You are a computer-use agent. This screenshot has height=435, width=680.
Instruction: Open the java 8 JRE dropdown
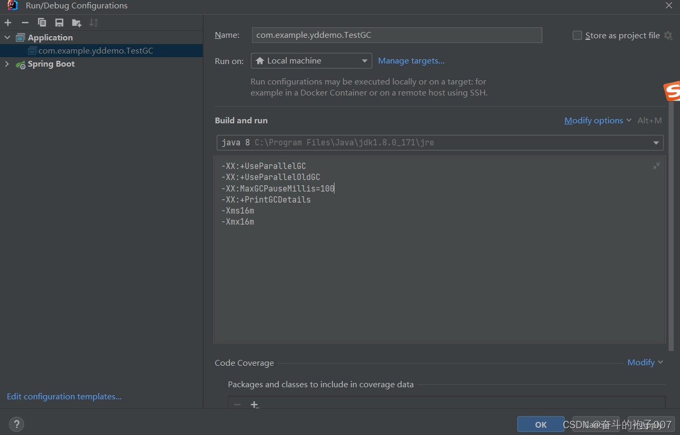coord(440,143)
